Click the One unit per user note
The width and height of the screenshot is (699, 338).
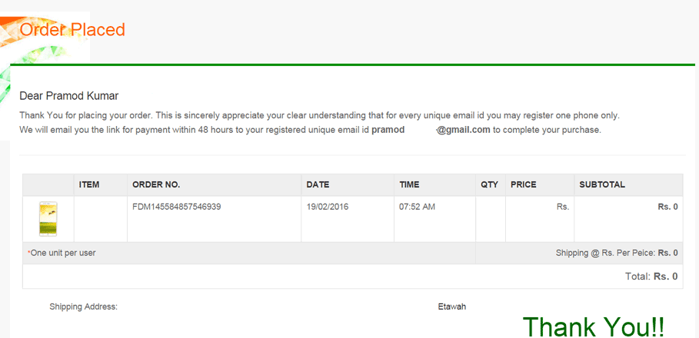click(x=62, y=253)
